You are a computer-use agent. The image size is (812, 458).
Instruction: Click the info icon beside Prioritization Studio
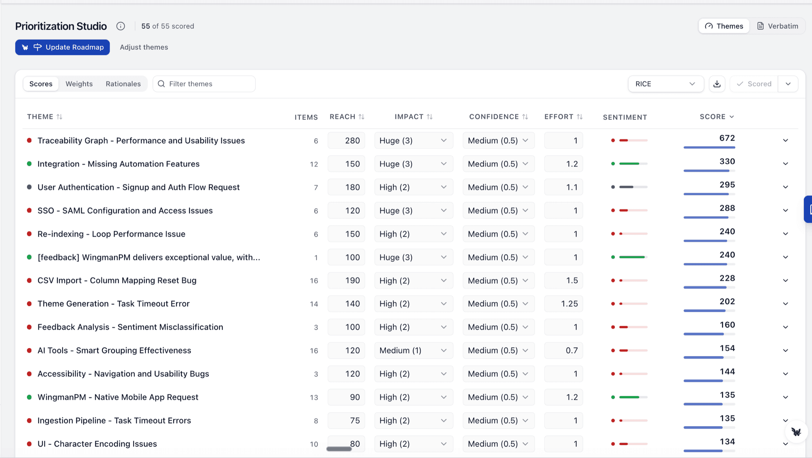pos(121,26)
